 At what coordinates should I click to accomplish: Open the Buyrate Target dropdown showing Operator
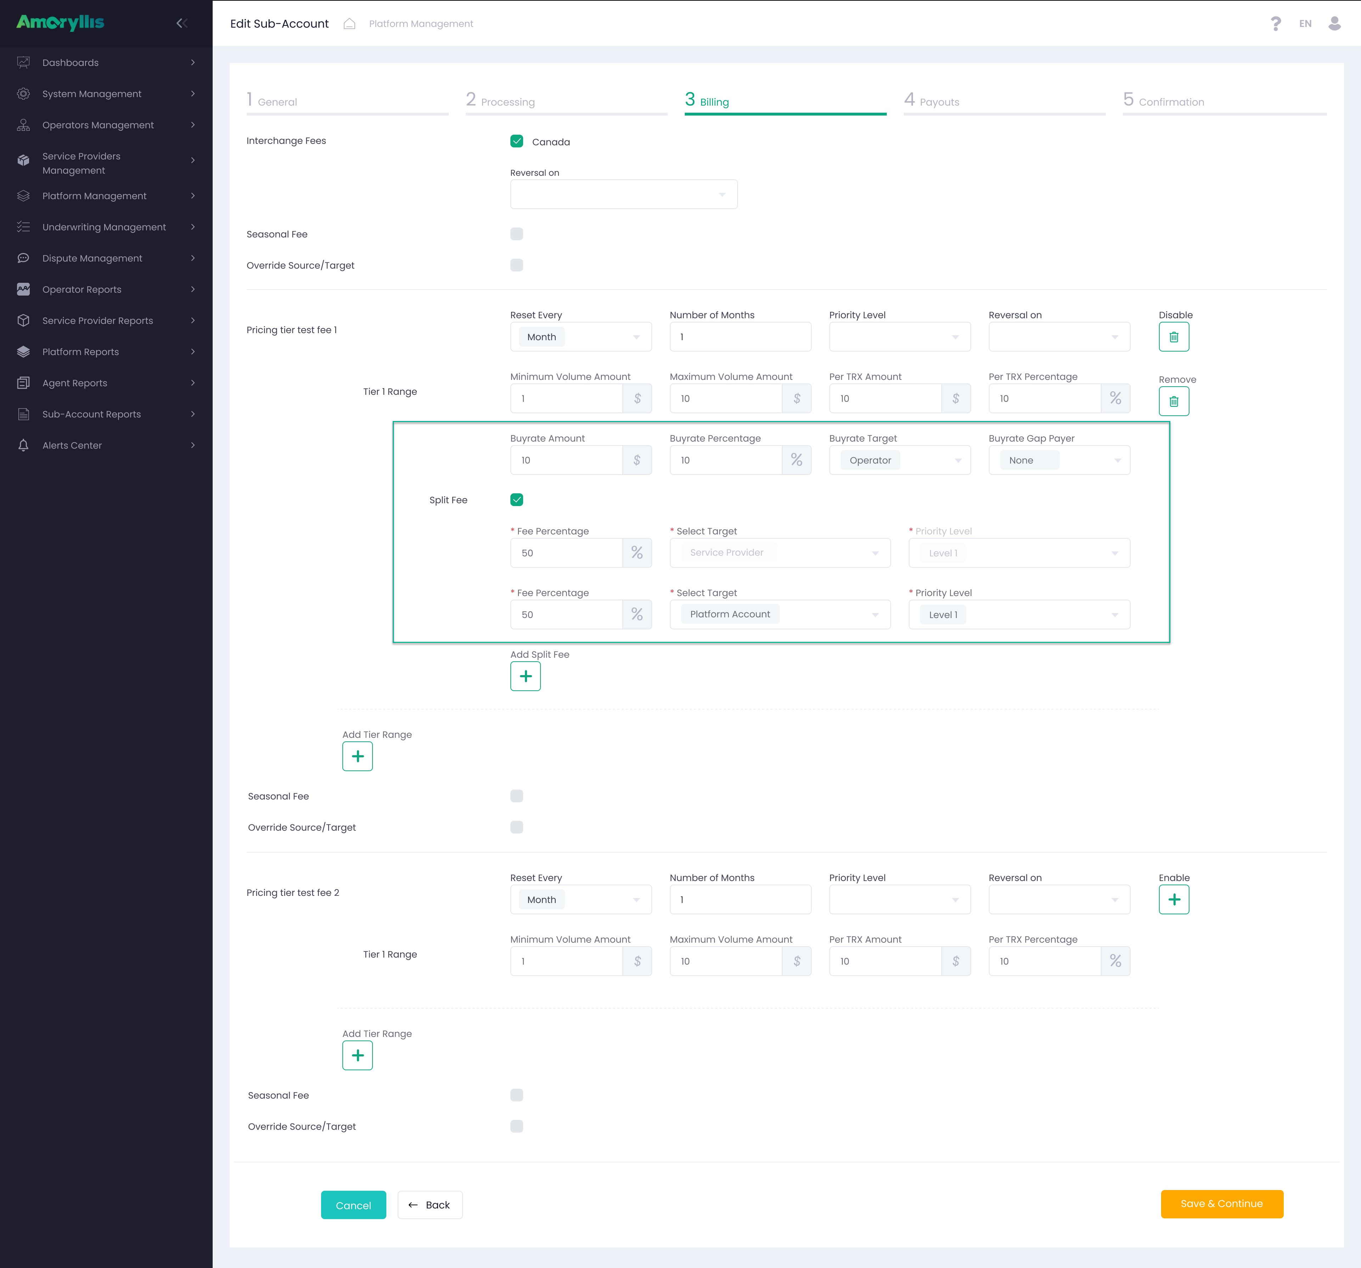[900, 460]
